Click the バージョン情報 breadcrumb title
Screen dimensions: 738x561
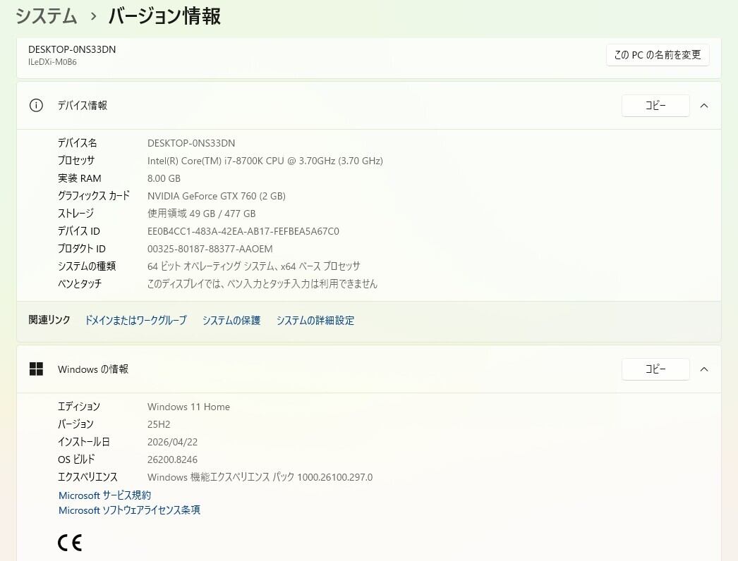pos(164,16)
